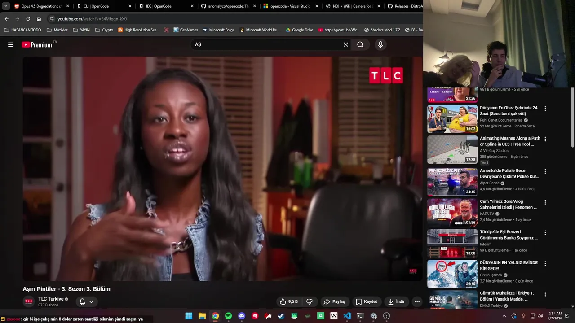Open the Ruhi Çenet Documentaries channel name
Screen dimensions: 575x323
[501, 120]
